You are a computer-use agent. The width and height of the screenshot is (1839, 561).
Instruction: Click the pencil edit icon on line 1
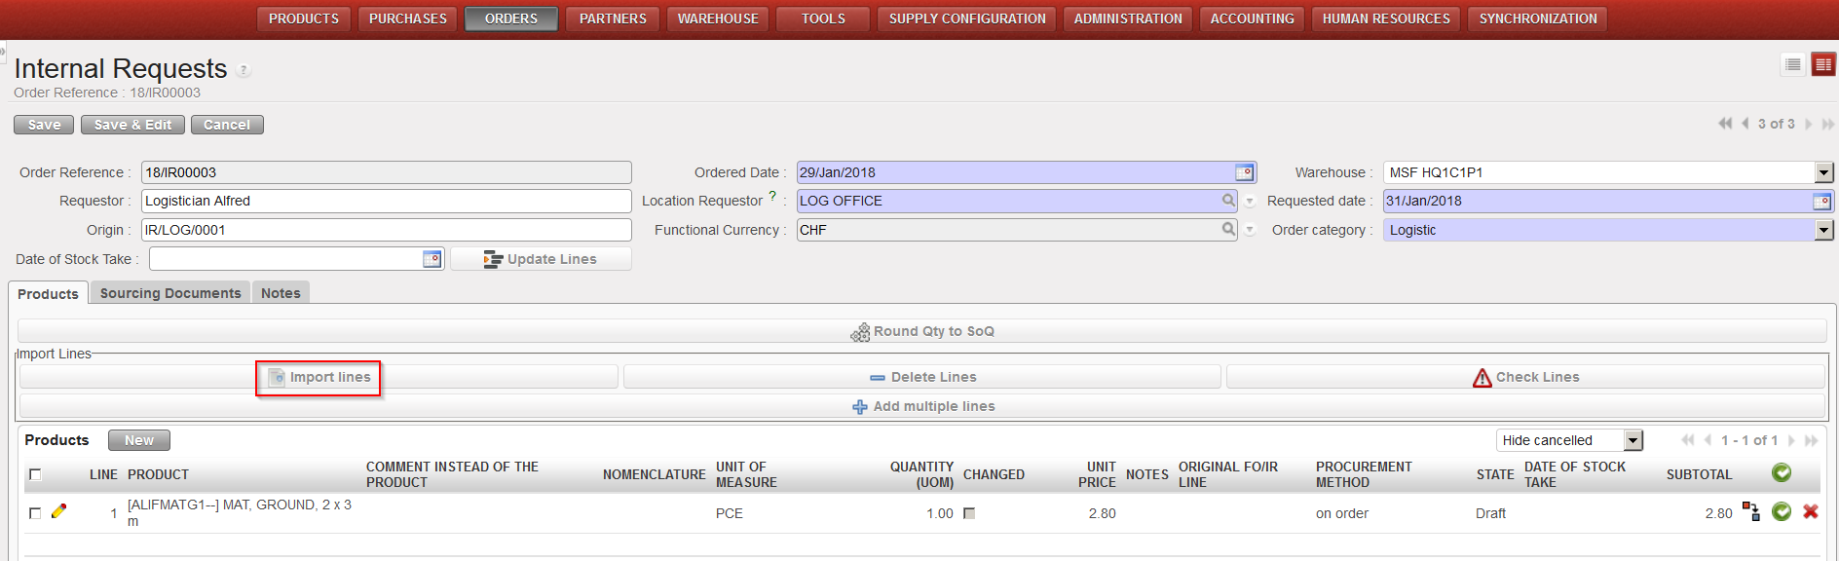click(x=58, y=511)
